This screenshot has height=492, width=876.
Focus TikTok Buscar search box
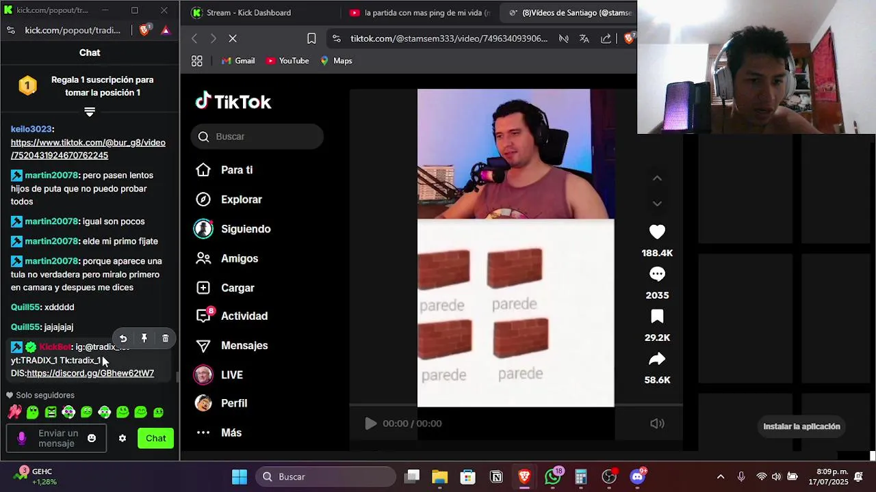(257, 137)
